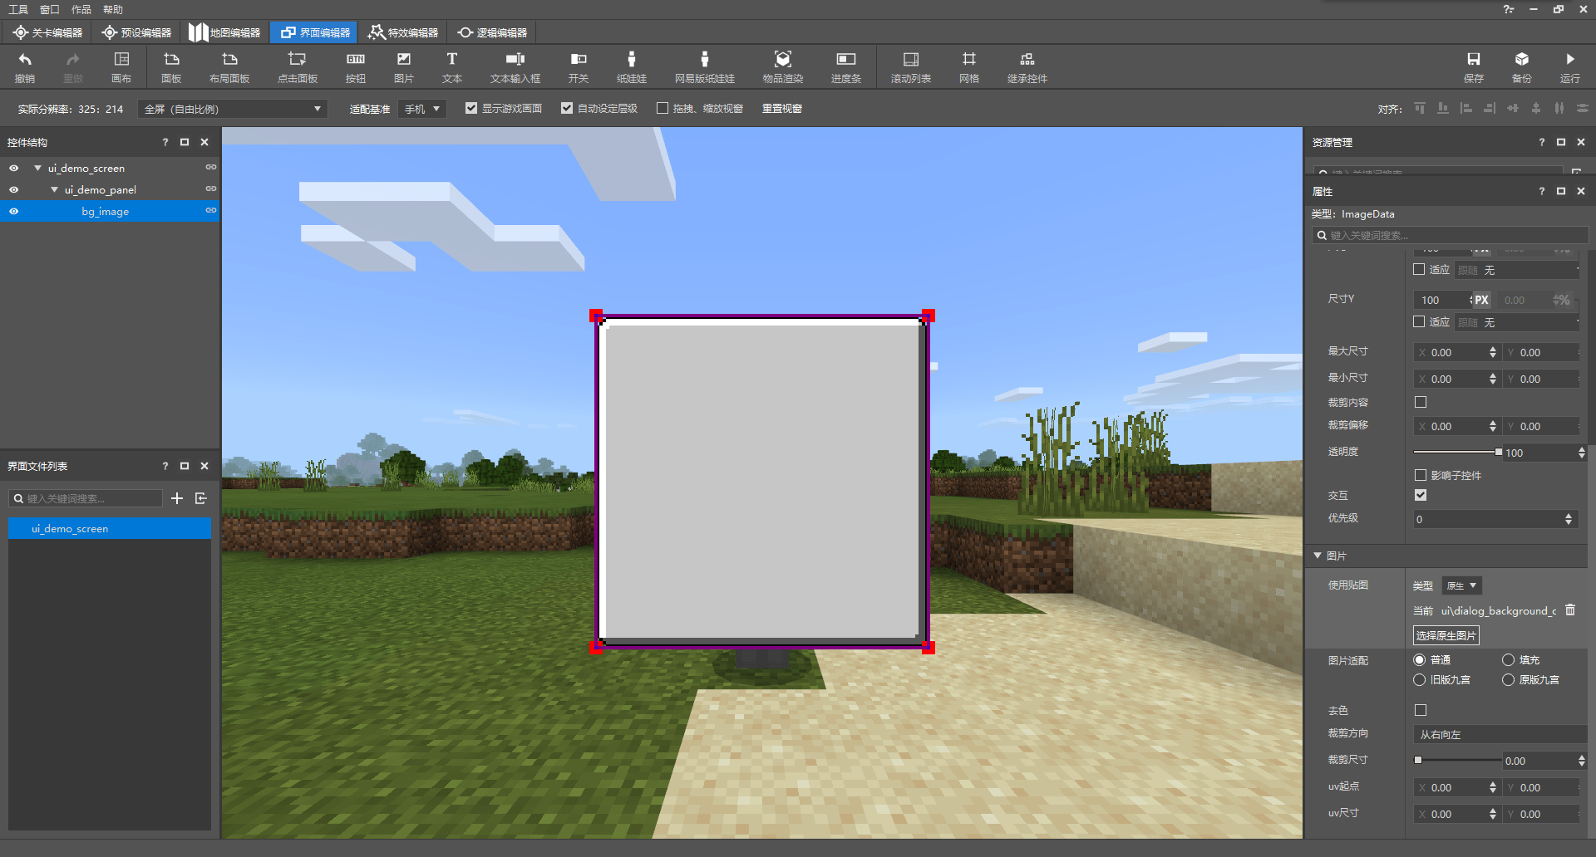
Task: Select 填充 image adaptation radio
Action: click(x=1508, y=660)
